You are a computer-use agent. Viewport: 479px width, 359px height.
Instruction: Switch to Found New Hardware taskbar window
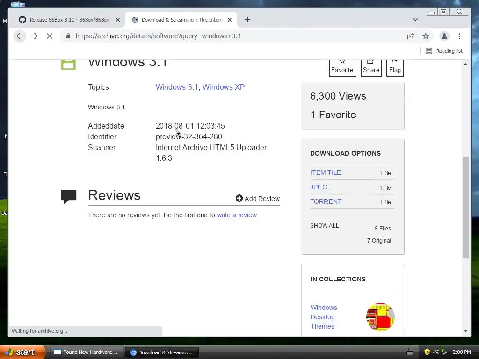86,352
